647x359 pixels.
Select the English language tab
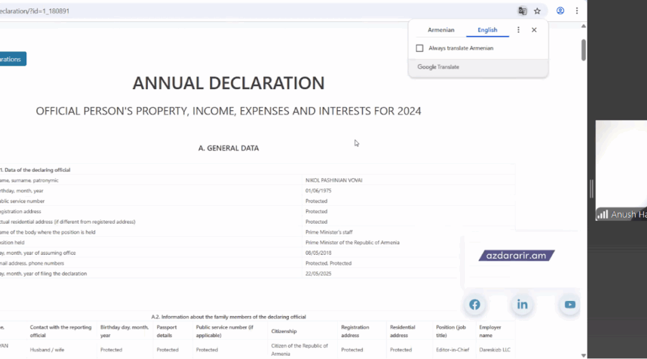click(487, 30)
